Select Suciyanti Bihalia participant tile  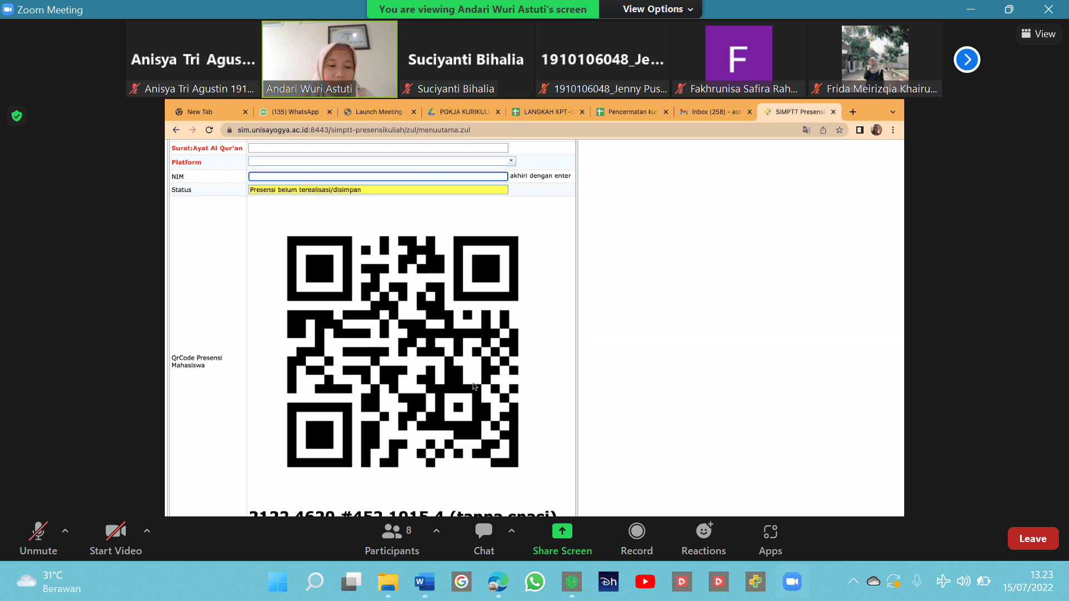pos(466,59)
